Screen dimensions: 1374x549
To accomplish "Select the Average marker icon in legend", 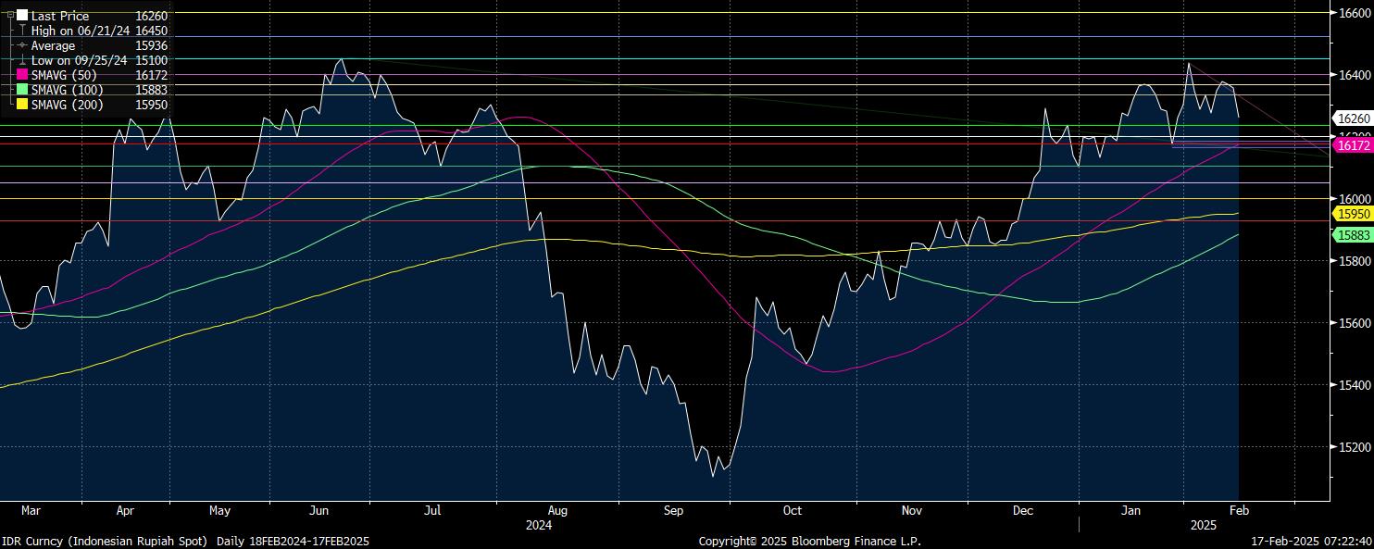I will pyautogui.click(x=22, y=45).
